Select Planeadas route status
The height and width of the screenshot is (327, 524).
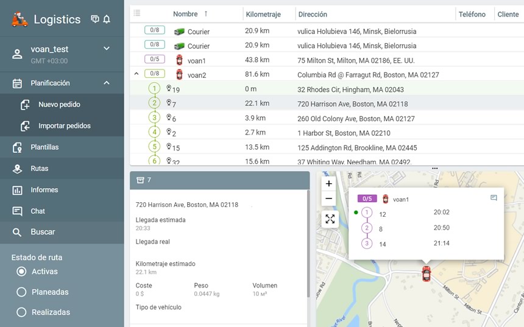22,292
